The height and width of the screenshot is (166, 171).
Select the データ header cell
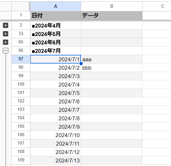point(112,15)
